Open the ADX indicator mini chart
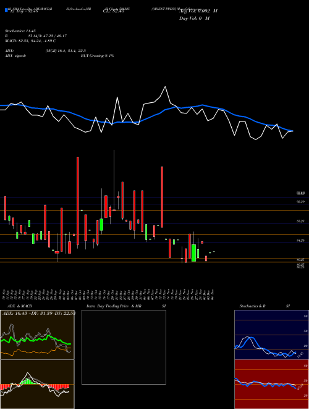The image size is (309, 409). coord(37,335)
